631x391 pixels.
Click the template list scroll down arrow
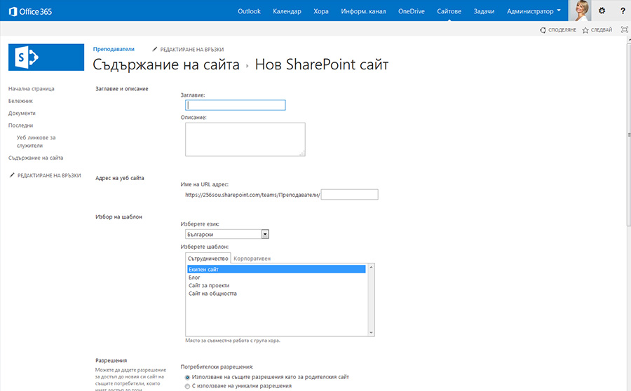point(371,333)
